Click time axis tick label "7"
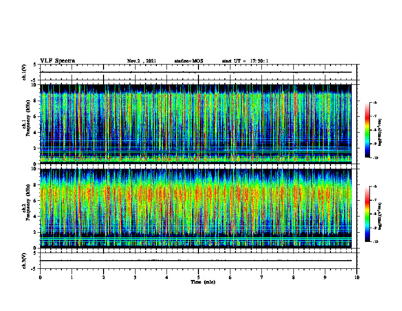 pyautogui.click(x=262, y=277)
